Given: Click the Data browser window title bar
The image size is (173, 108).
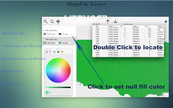Looking at the screenshot, I should (128, 24).
